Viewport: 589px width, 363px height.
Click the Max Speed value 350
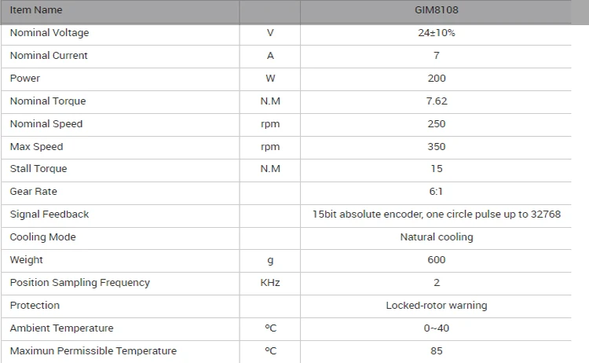pyautogui.click(x=436, y=147)
